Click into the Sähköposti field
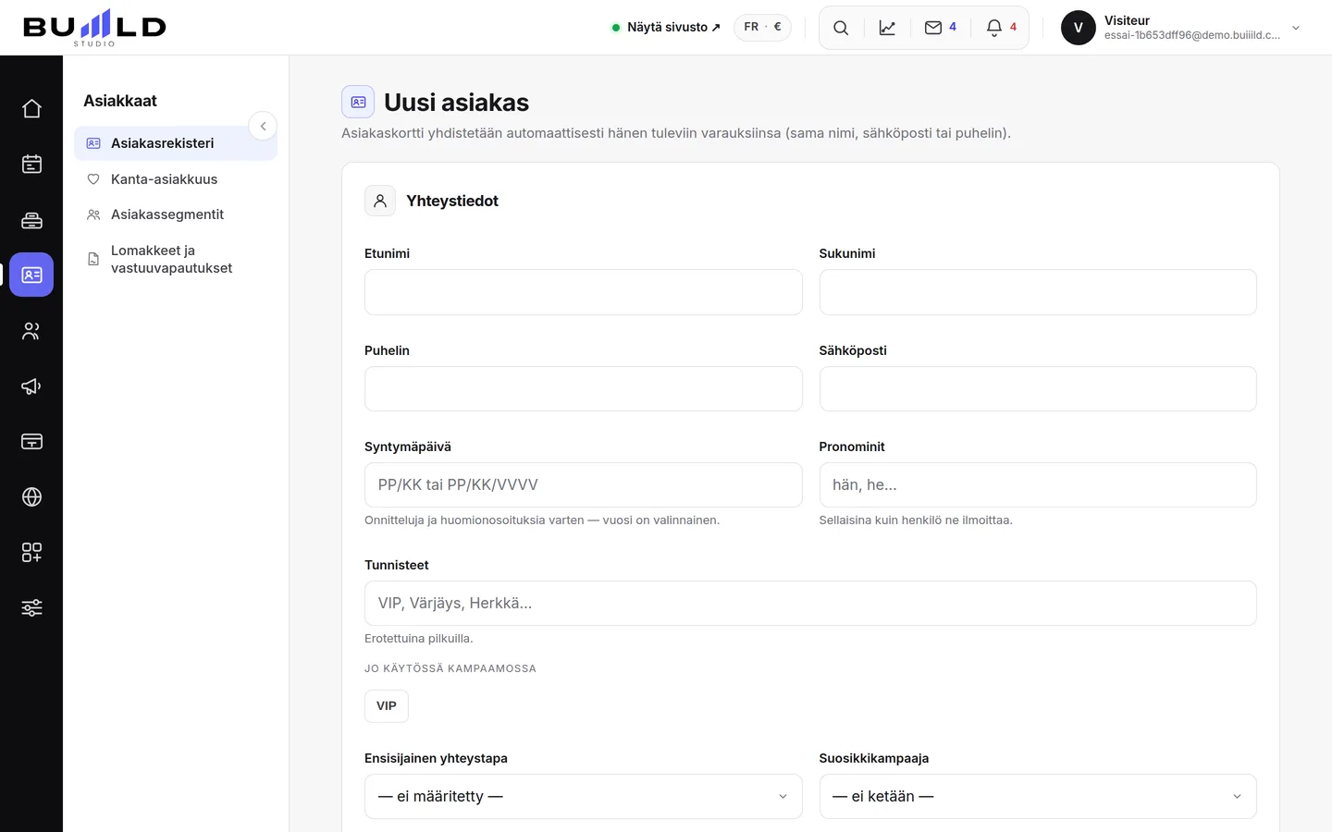Viewport: 1332px width, 832px height. tap(1038, 389)
